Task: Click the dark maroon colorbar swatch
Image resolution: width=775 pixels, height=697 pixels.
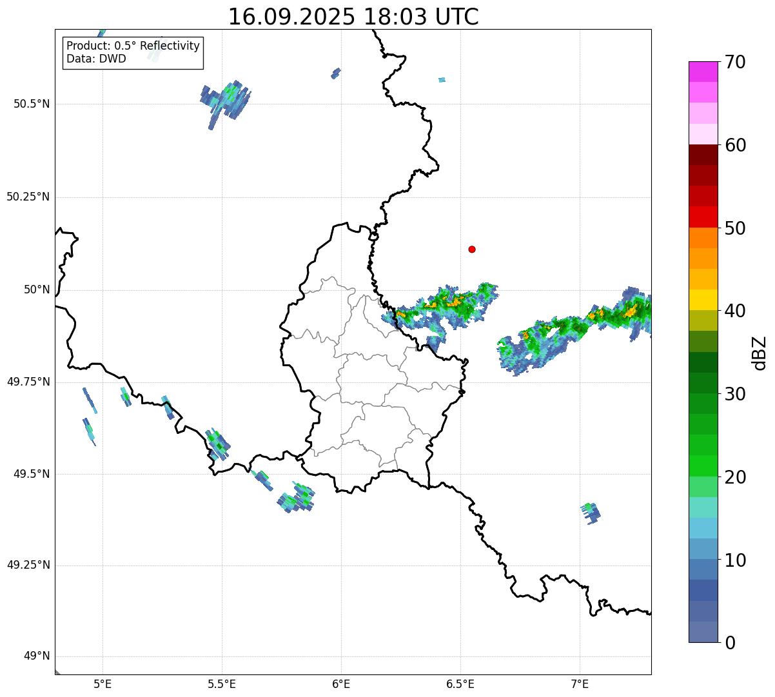Action: (703, 155)
